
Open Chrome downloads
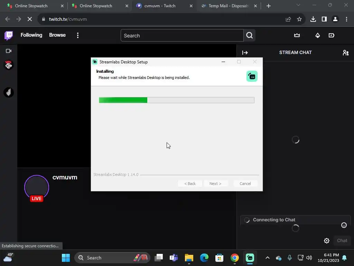[313, 19]
